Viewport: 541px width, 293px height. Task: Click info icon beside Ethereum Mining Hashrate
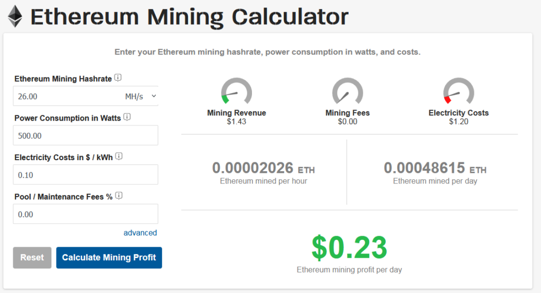point(118,78)
